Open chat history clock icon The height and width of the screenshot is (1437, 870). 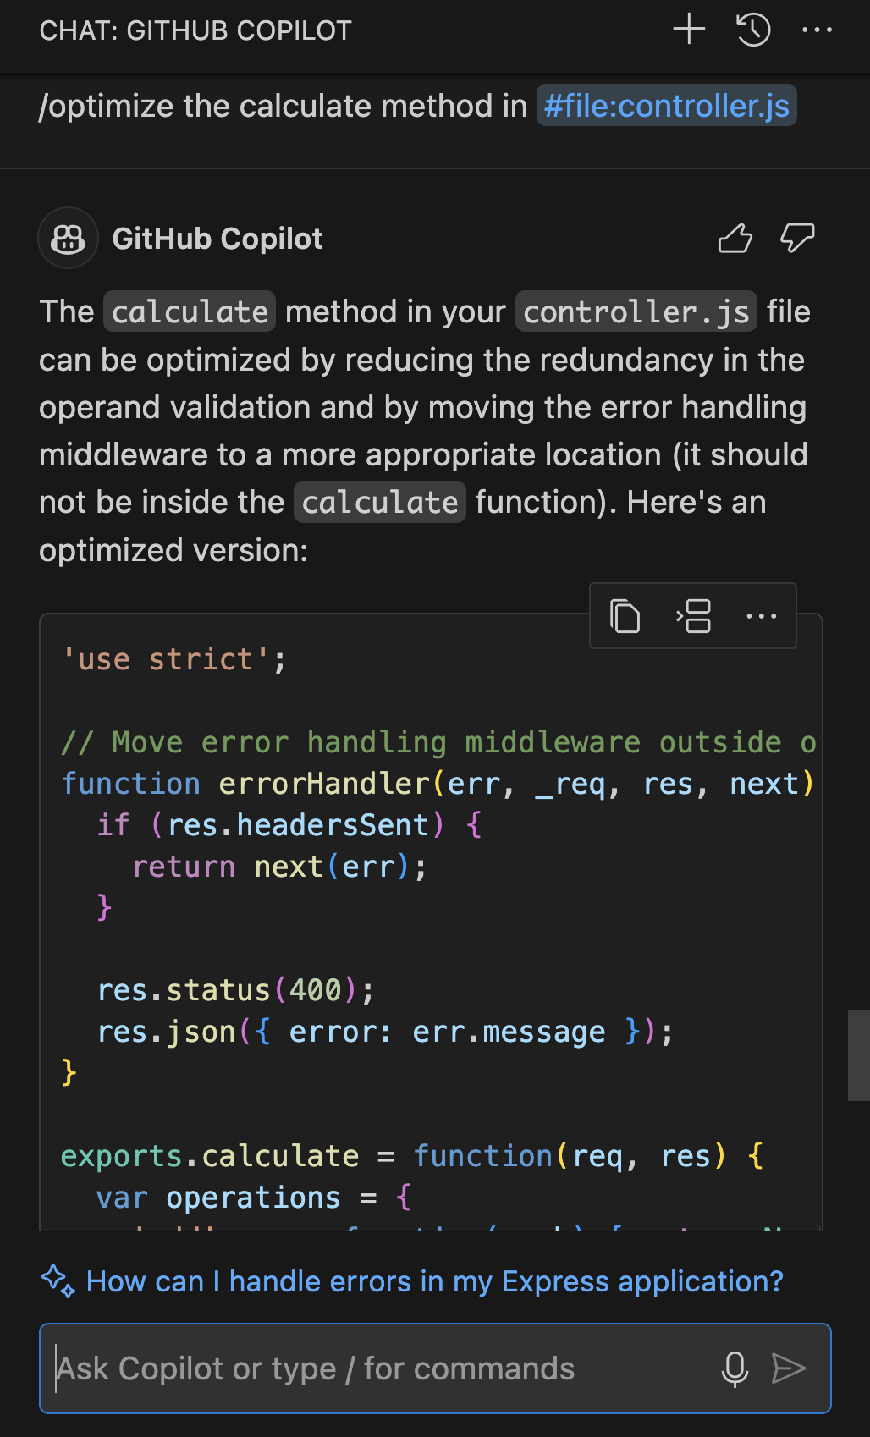point(753,30)
